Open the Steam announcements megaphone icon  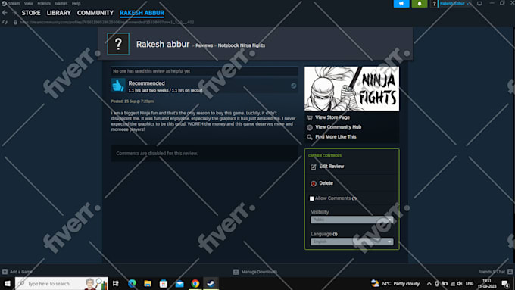coord(401,4)
